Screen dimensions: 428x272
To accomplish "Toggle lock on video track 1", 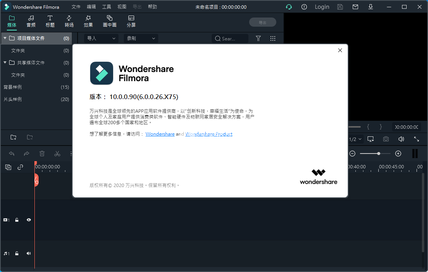I will click(17, 220).
